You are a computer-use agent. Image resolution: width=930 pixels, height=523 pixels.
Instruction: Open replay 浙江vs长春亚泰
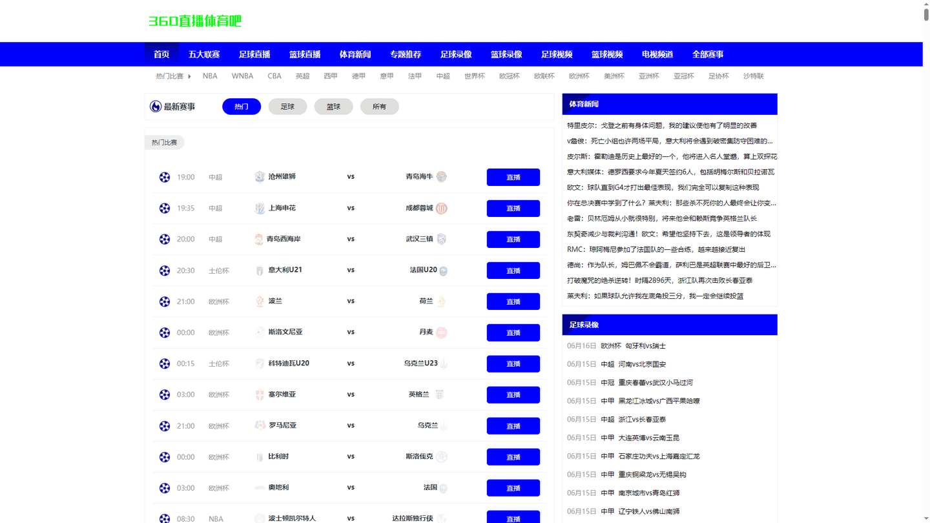click(642, 420)
